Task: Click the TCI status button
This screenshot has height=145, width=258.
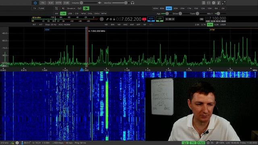Action: coord(193,143)
